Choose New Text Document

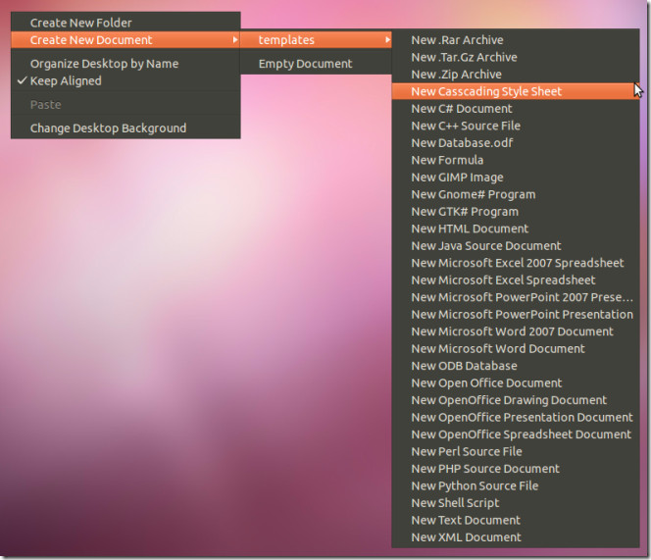tap(516, 521)
